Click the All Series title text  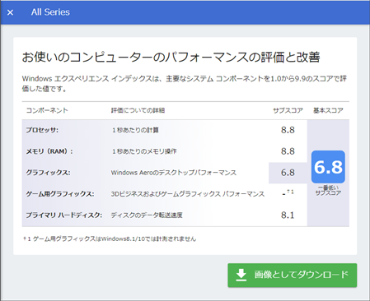coord(50,12)
